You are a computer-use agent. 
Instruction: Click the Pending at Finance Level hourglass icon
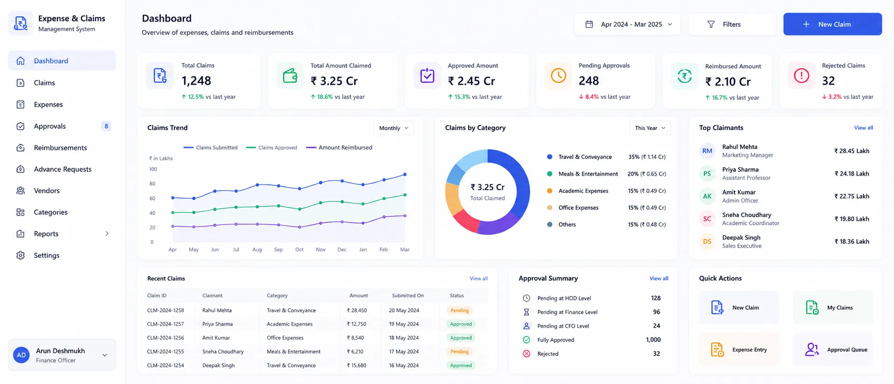point(526,312)
